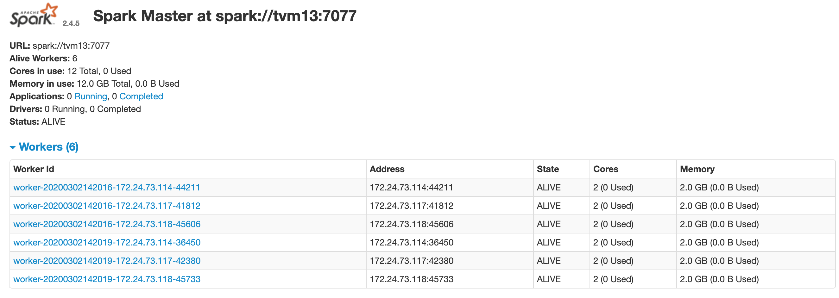Click the Memory column header
Image resolution: width=839 pixels, height=298 pixels.
pyautogui.click(x=697, y=169)
